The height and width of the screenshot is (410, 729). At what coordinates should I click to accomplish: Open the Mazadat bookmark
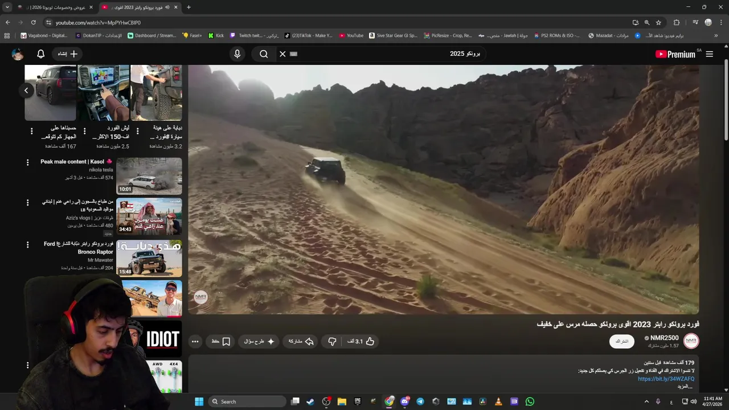[x=608, y=35]
